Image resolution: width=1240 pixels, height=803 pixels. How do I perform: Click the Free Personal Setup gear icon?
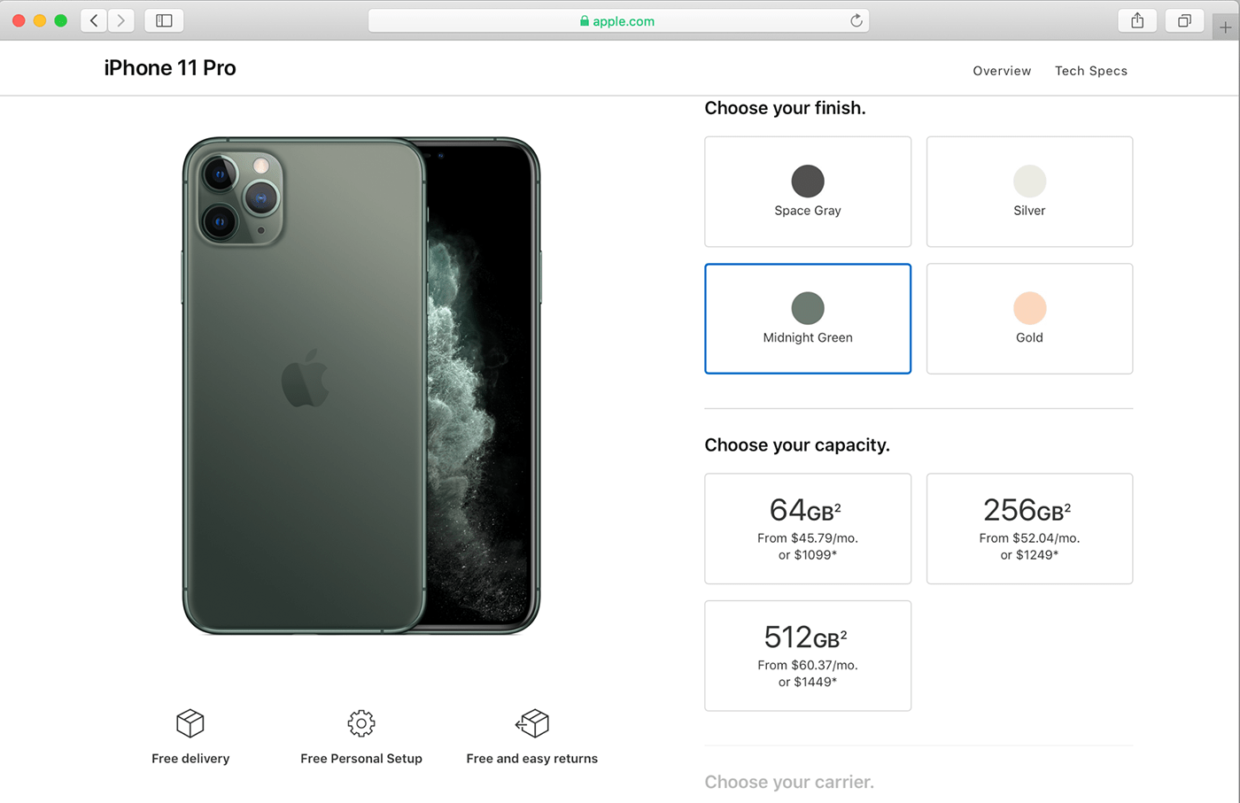361,723
